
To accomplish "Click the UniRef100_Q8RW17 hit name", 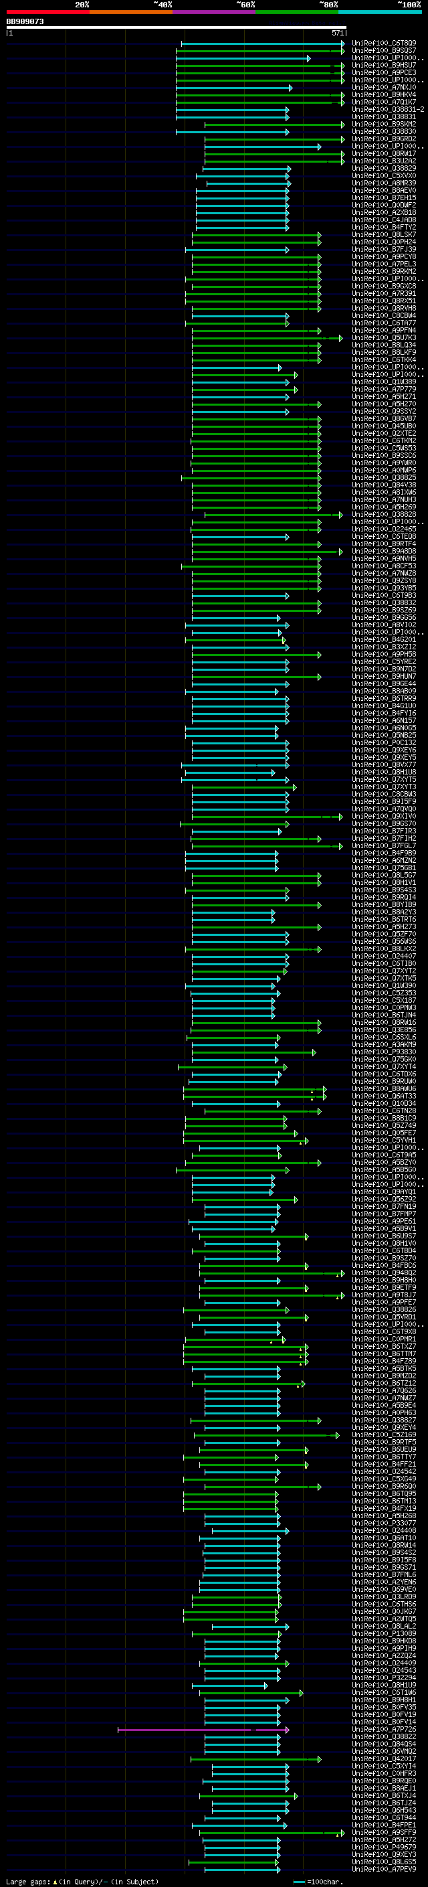I will pyautogui.click(x=384, y=155).
